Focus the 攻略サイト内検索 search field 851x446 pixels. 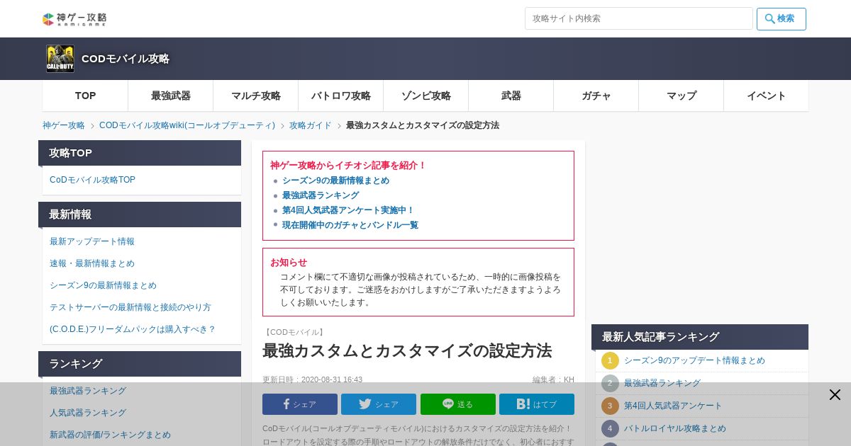[639, 18]
